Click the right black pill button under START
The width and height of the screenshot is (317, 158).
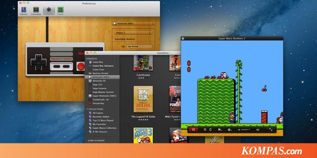66,66
